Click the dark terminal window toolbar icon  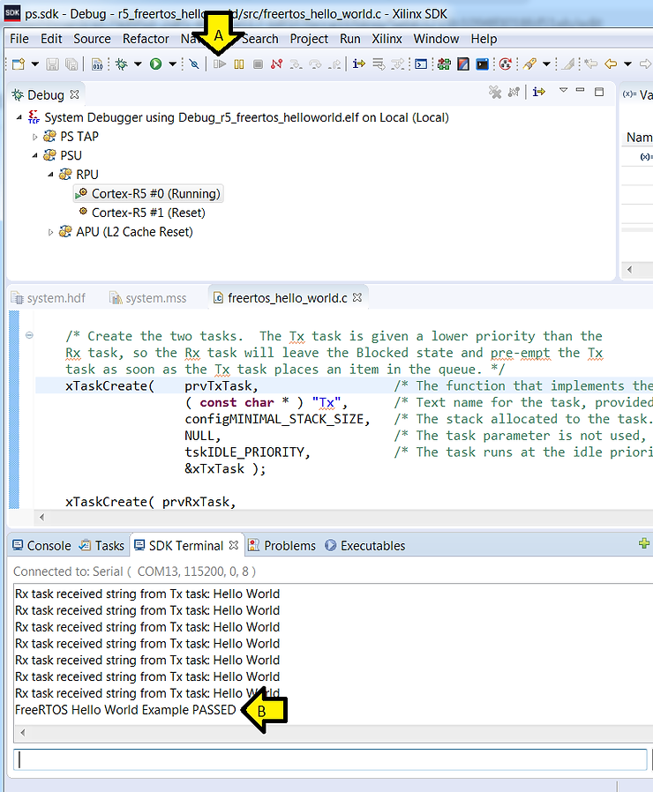point(483,64)
